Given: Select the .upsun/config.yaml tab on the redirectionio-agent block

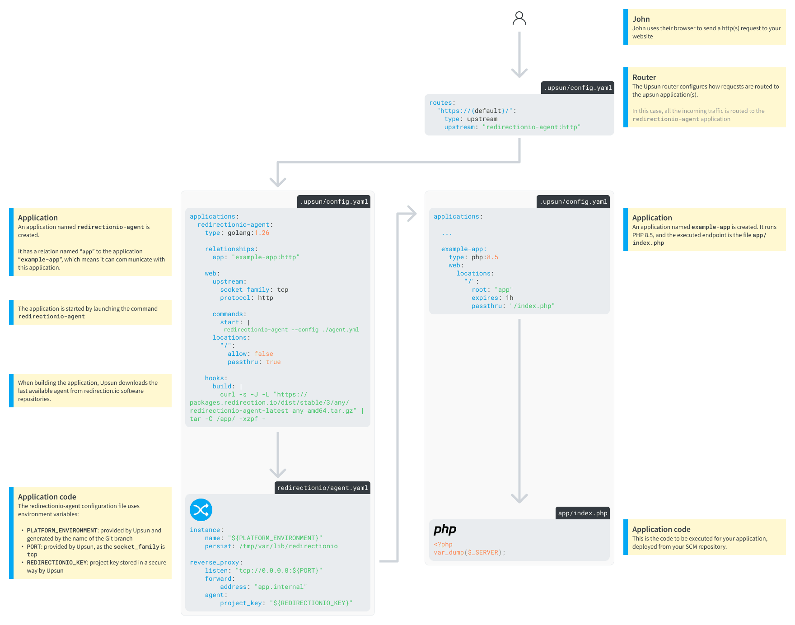Looking at the screenshot, I should point(334,201).
